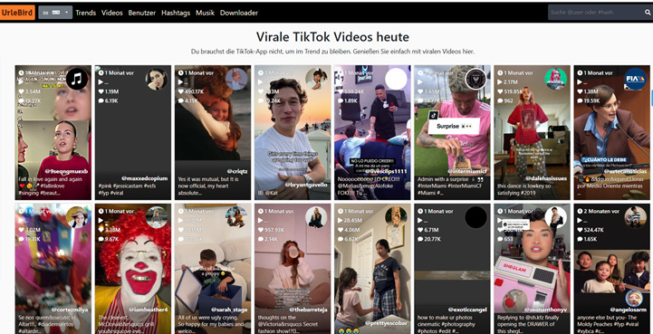Open avatar on @maxxedcopium video card
This screenshot has height=334, width=653.
click(157, 79)
